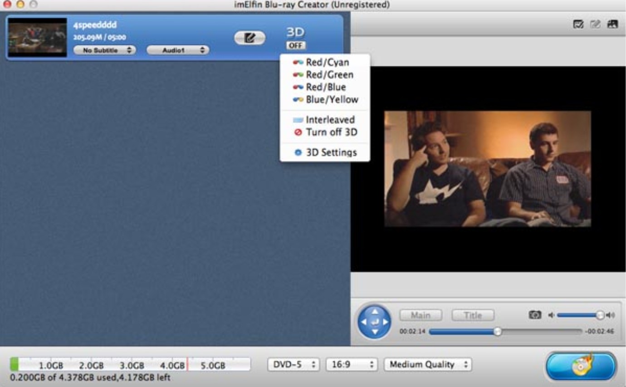The height and width of the screenshot is (387, 626).
Task: Mute using the low volume speaker icon
Action: click(551, 315)
